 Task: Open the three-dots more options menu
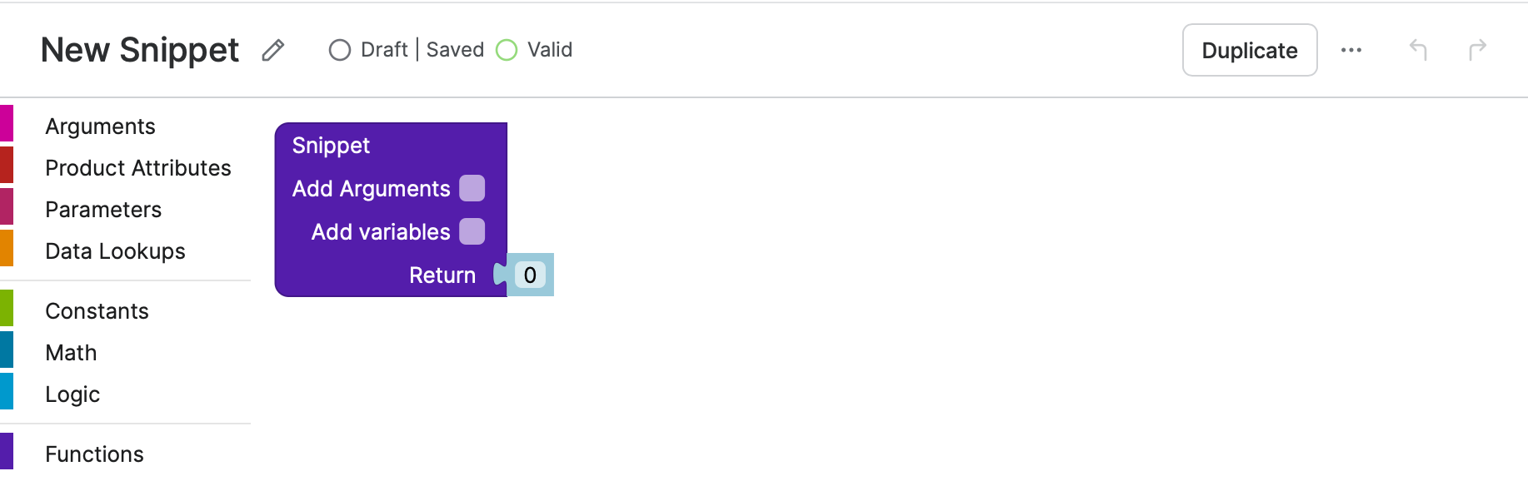pyautogui.click(x=1351, y=50)
